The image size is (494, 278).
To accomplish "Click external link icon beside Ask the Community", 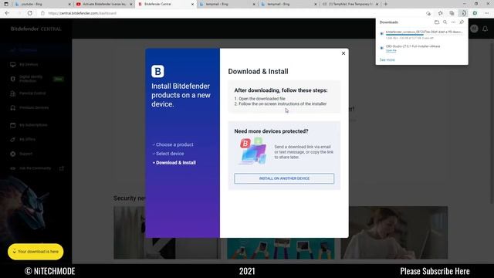I will coord(62,168).
